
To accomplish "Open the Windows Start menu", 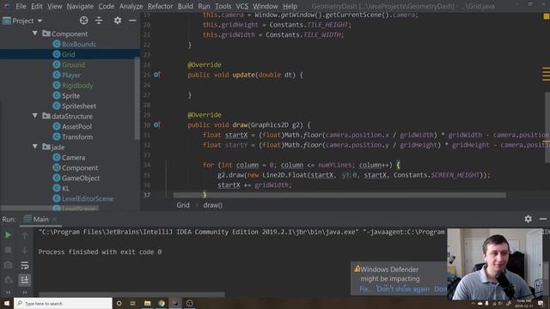I will [7, 303].
